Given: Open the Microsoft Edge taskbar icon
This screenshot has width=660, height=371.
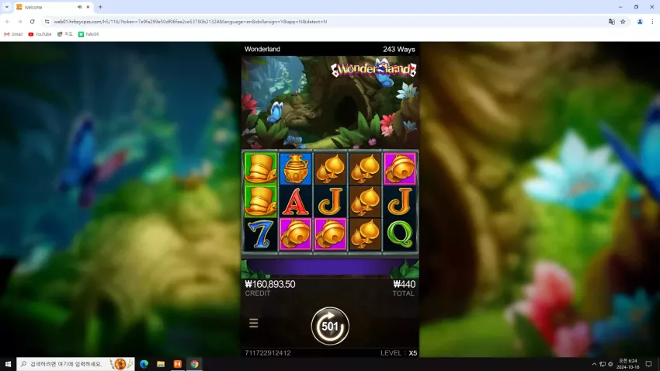Looking at the screenshot, I should click(x=144, y=364).
